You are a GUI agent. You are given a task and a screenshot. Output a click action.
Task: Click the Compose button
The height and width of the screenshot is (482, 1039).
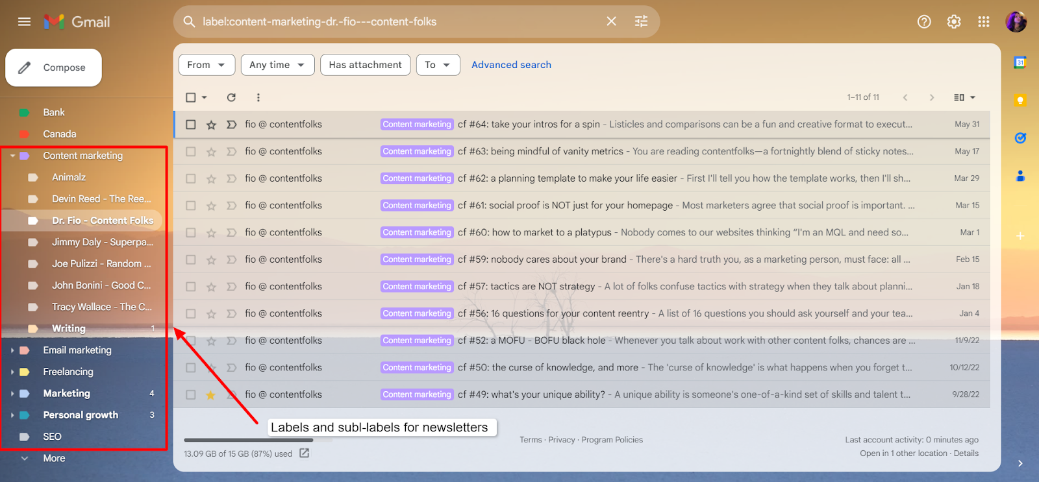pos(54,67)
